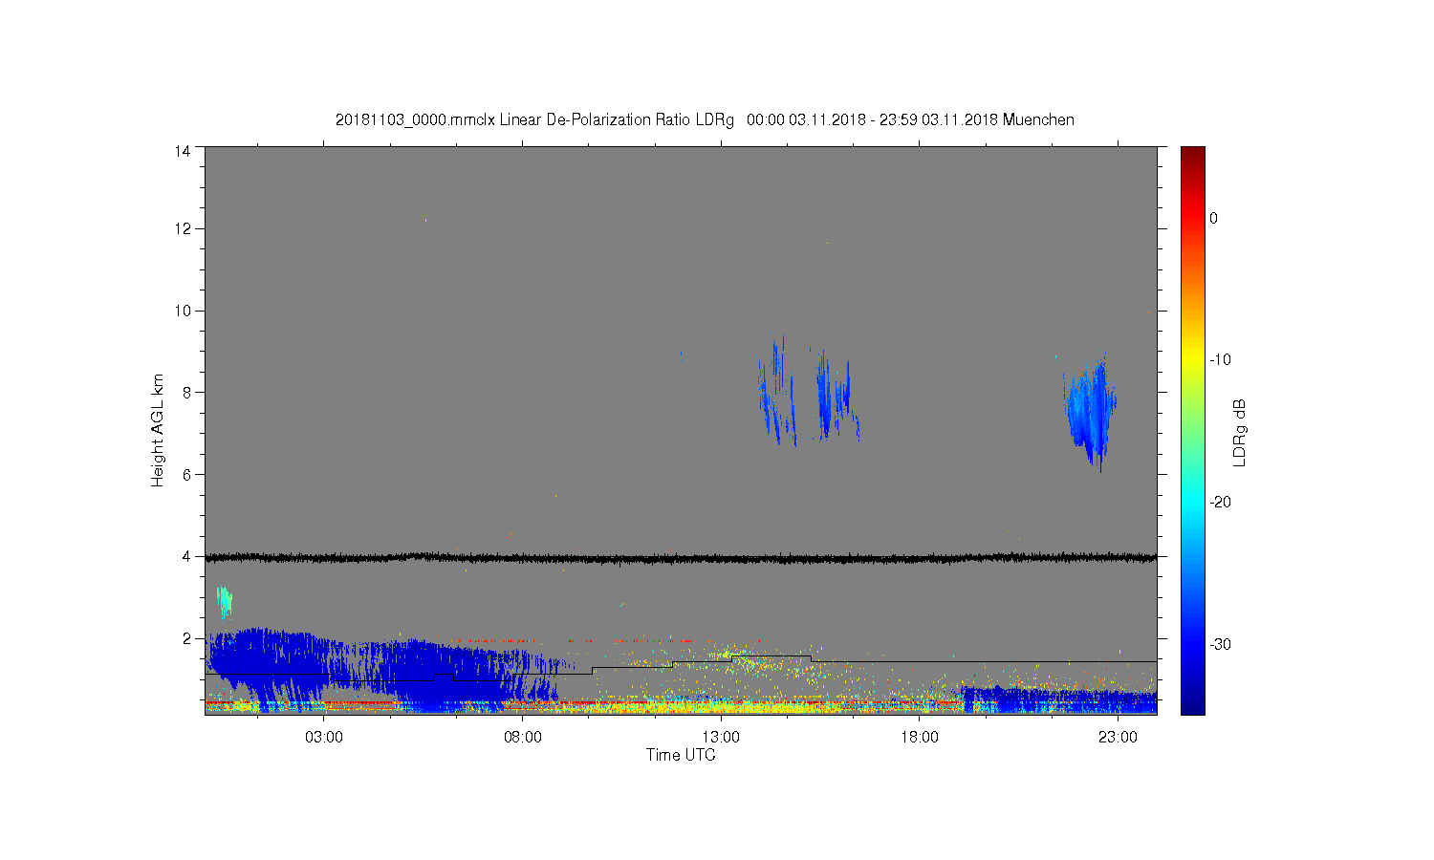
Task: Click the height tick label 2
Action: 186,638
